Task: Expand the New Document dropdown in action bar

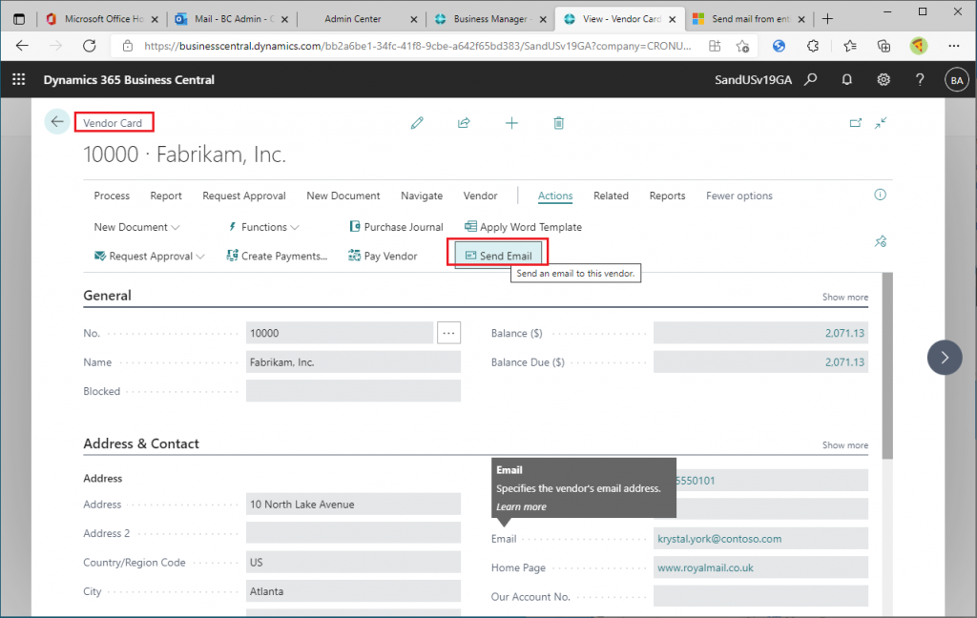Action: pyautogui.click(x=136, y=227)
